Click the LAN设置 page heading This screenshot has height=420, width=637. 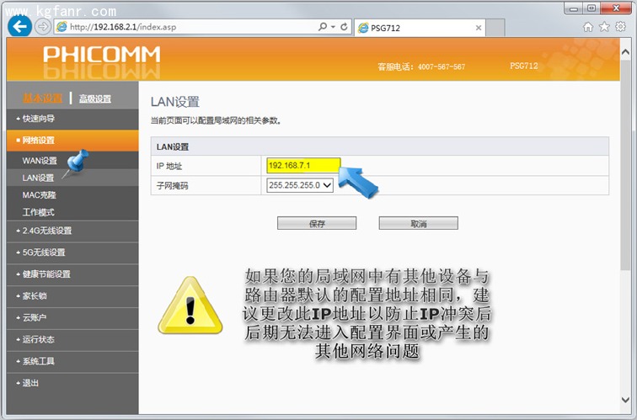175,102
